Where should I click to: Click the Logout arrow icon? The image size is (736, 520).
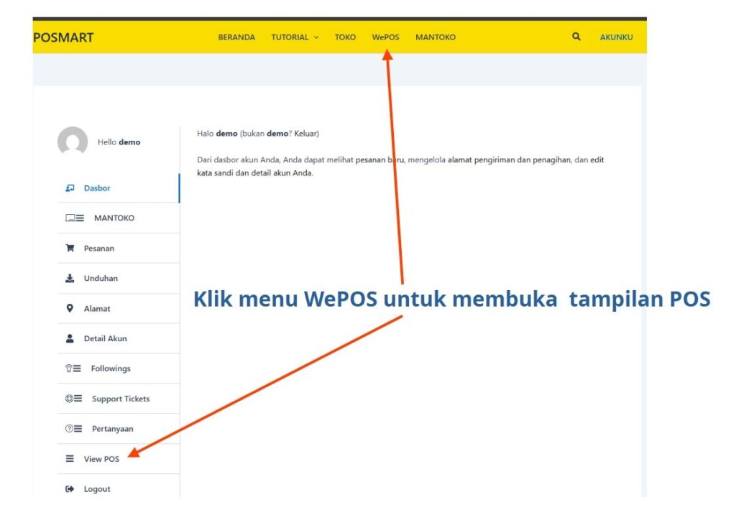[x=70, y=489]
